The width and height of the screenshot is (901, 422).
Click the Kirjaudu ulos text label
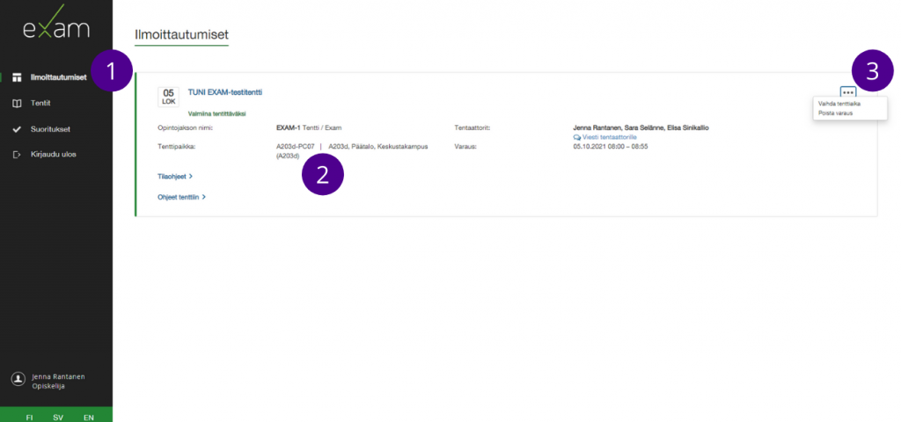[x=54, y=155]
